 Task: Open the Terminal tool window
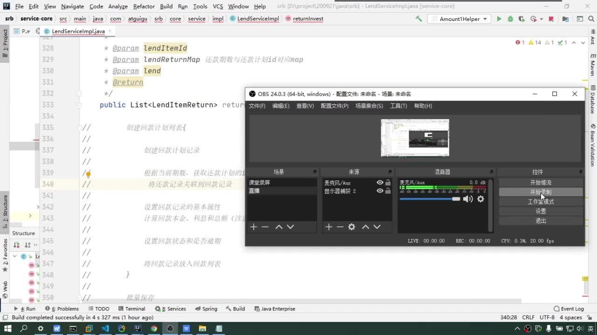132,308
